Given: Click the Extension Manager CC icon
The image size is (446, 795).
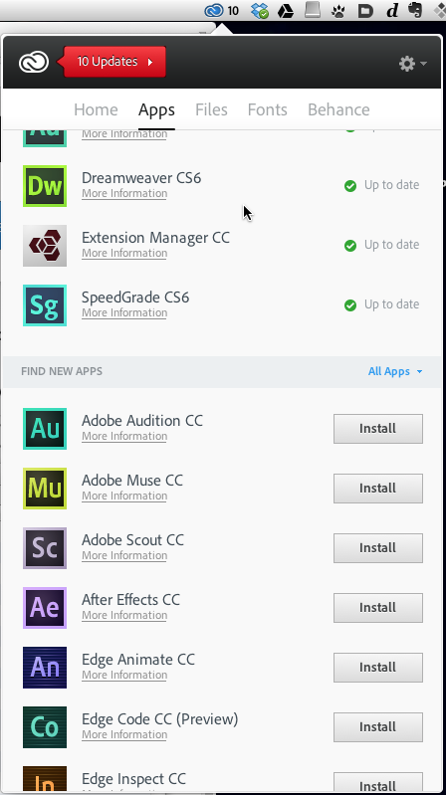Looking at the screenshot, I should click(45, 246).
